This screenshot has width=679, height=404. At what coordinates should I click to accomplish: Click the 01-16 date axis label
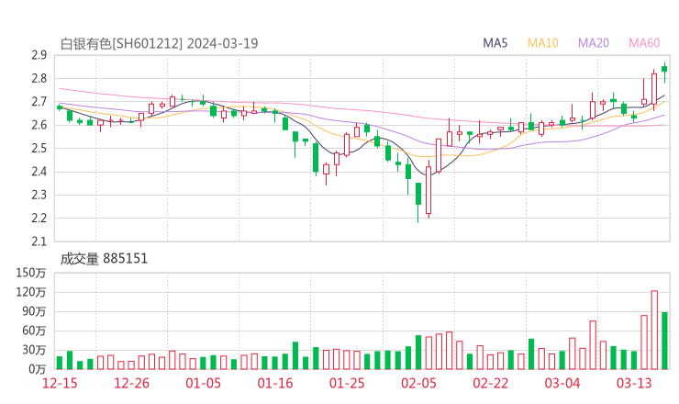275,383
